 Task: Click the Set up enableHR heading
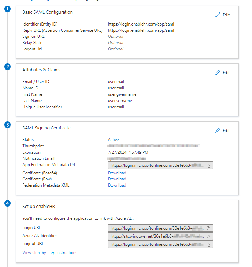(39, 207)
